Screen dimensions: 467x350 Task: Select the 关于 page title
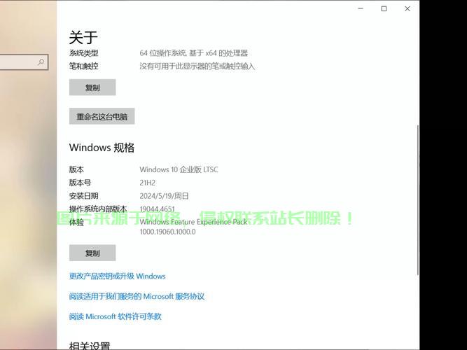pos(83,37)
